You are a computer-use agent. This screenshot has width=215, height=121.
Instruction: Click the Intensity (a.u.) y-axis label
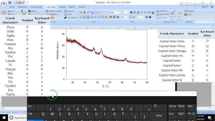[x=57, y=51]
